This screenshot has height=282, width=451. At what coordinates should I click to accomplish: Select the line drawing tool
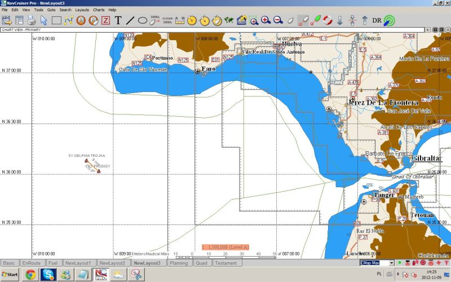[x=130, y=20]
